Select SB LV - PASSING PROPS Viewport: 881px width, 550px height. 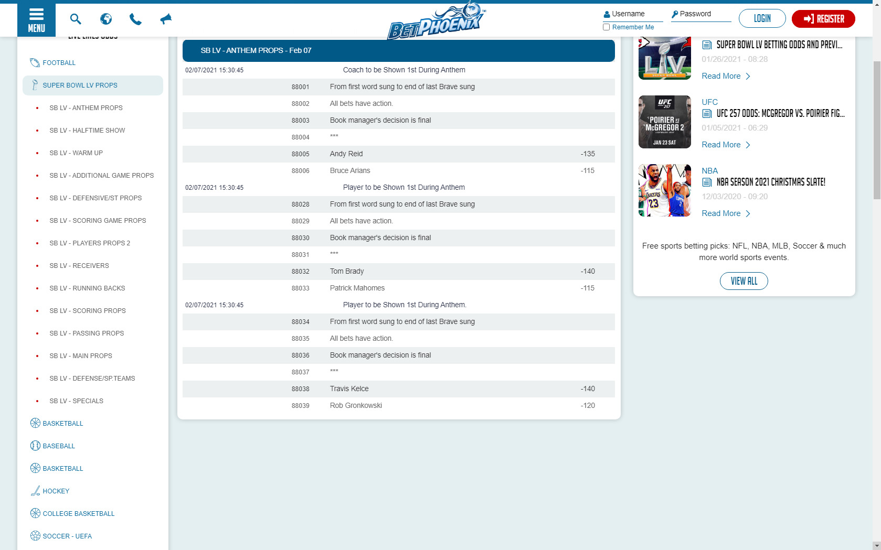87,333
